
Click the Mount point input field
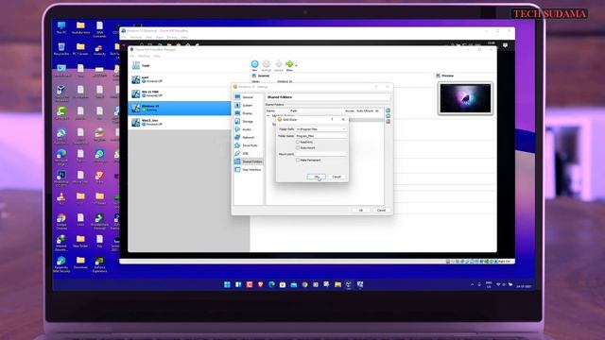click(321, 154)
